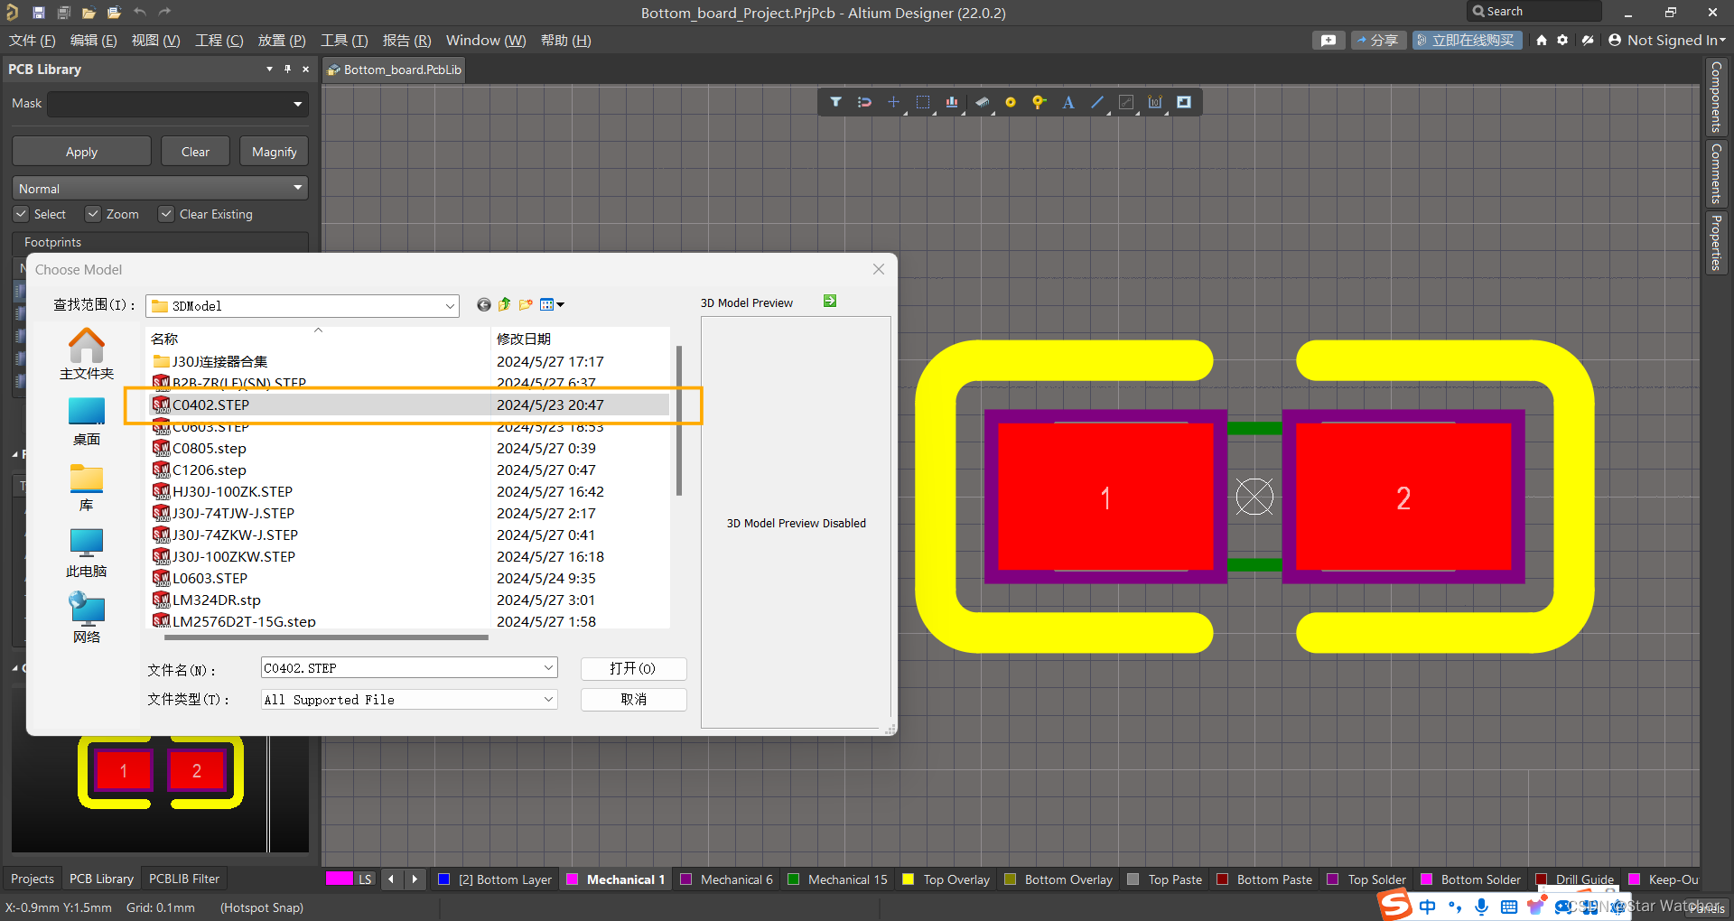
Task: Choose the rectangle selection tool
Action: point(922,102)
